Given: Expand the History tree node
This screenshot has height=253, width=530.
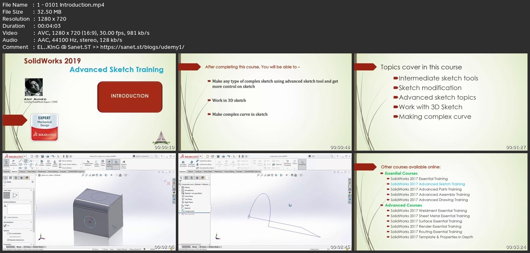Looking at the screenshot, I should coord(180,187).
